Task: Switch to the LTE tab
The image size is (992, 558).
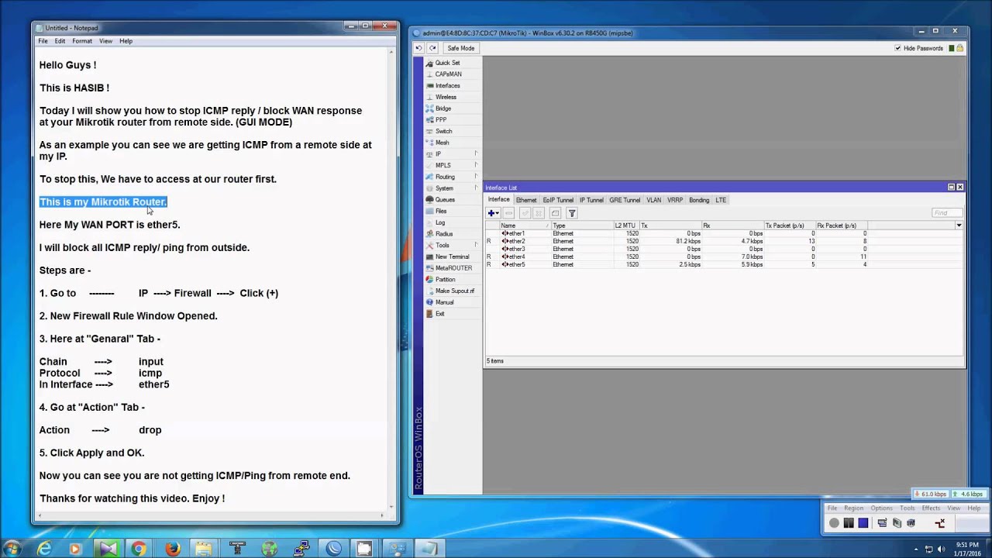Action: tap(721, 200)
